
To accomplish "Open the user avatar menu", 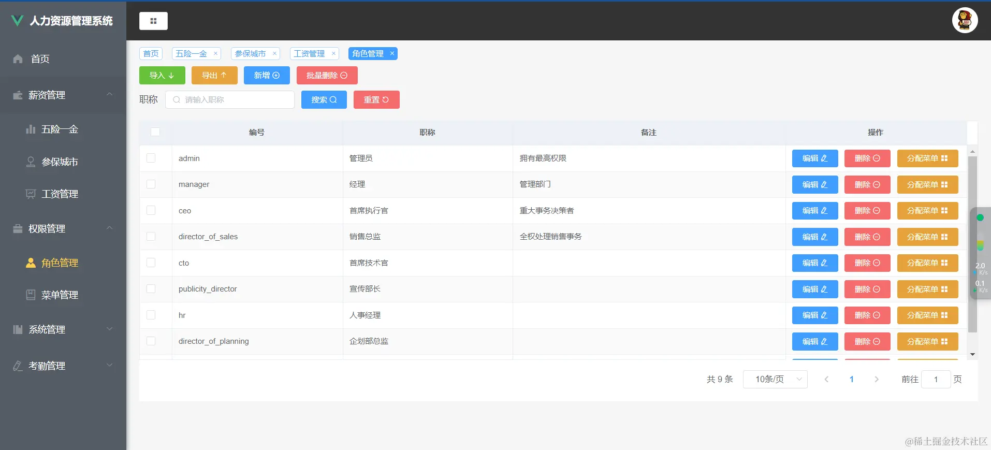I will (965, 21).
